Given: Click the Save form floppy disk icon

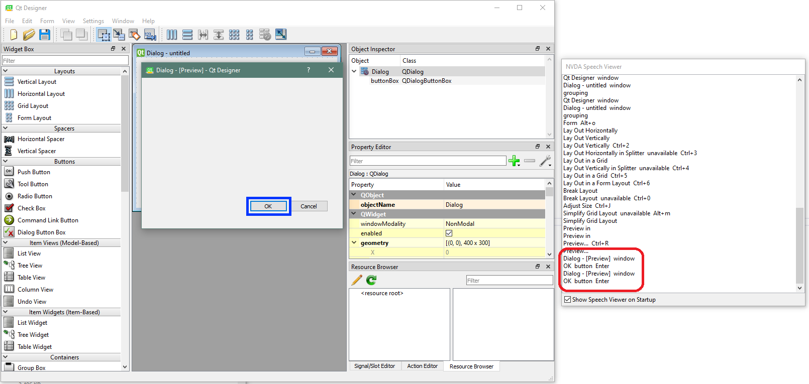Looking at the screenshot, I should (45, 35).
